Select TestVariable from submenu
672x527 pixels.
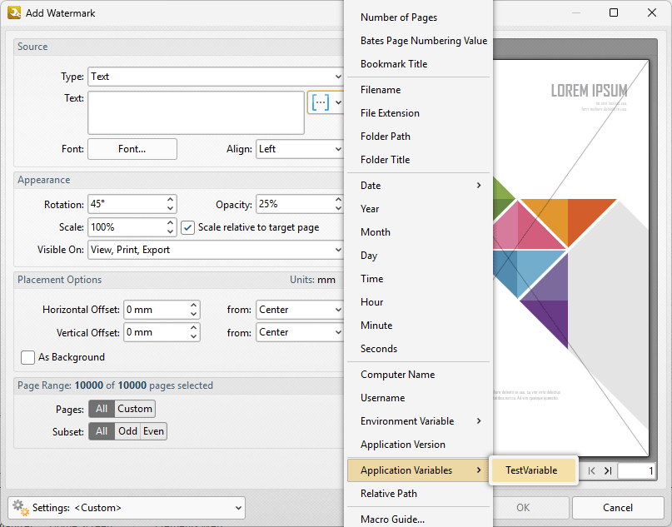533,470
